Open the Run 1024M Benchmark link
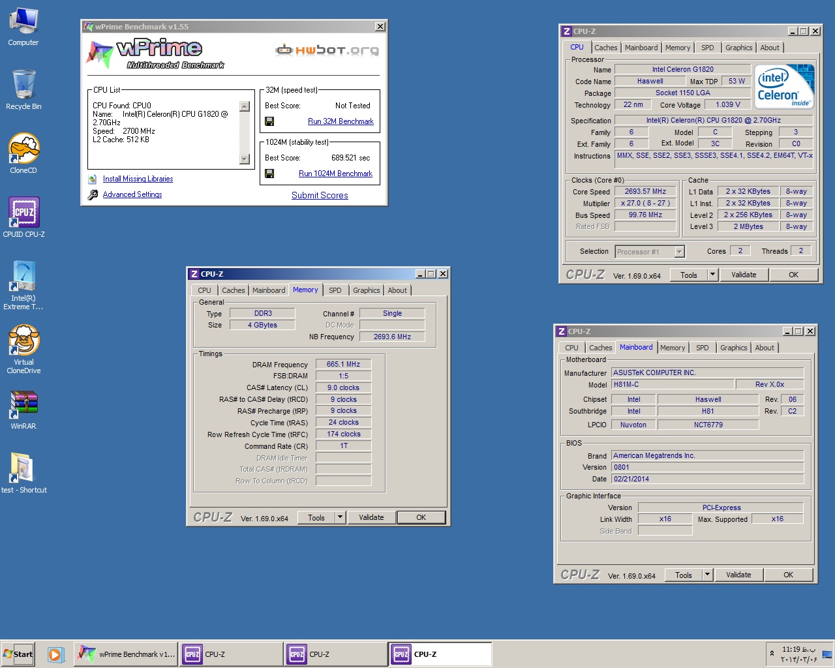The width and height of the screenshot is (835, 668). point(335,174)
